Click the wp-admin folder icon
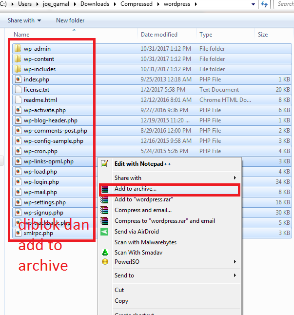294x315 pixels. pos(18,49)
